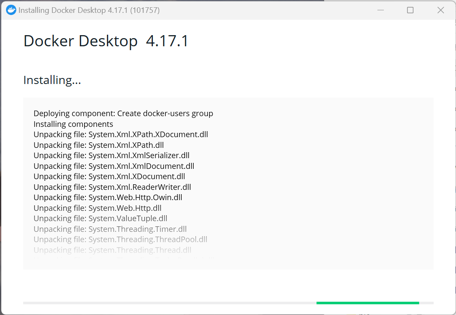The height and width of the screenshot is (315, 456).
Task: Click the green installation progress bar
Action: pyautogui.click(x=368, y=303)
